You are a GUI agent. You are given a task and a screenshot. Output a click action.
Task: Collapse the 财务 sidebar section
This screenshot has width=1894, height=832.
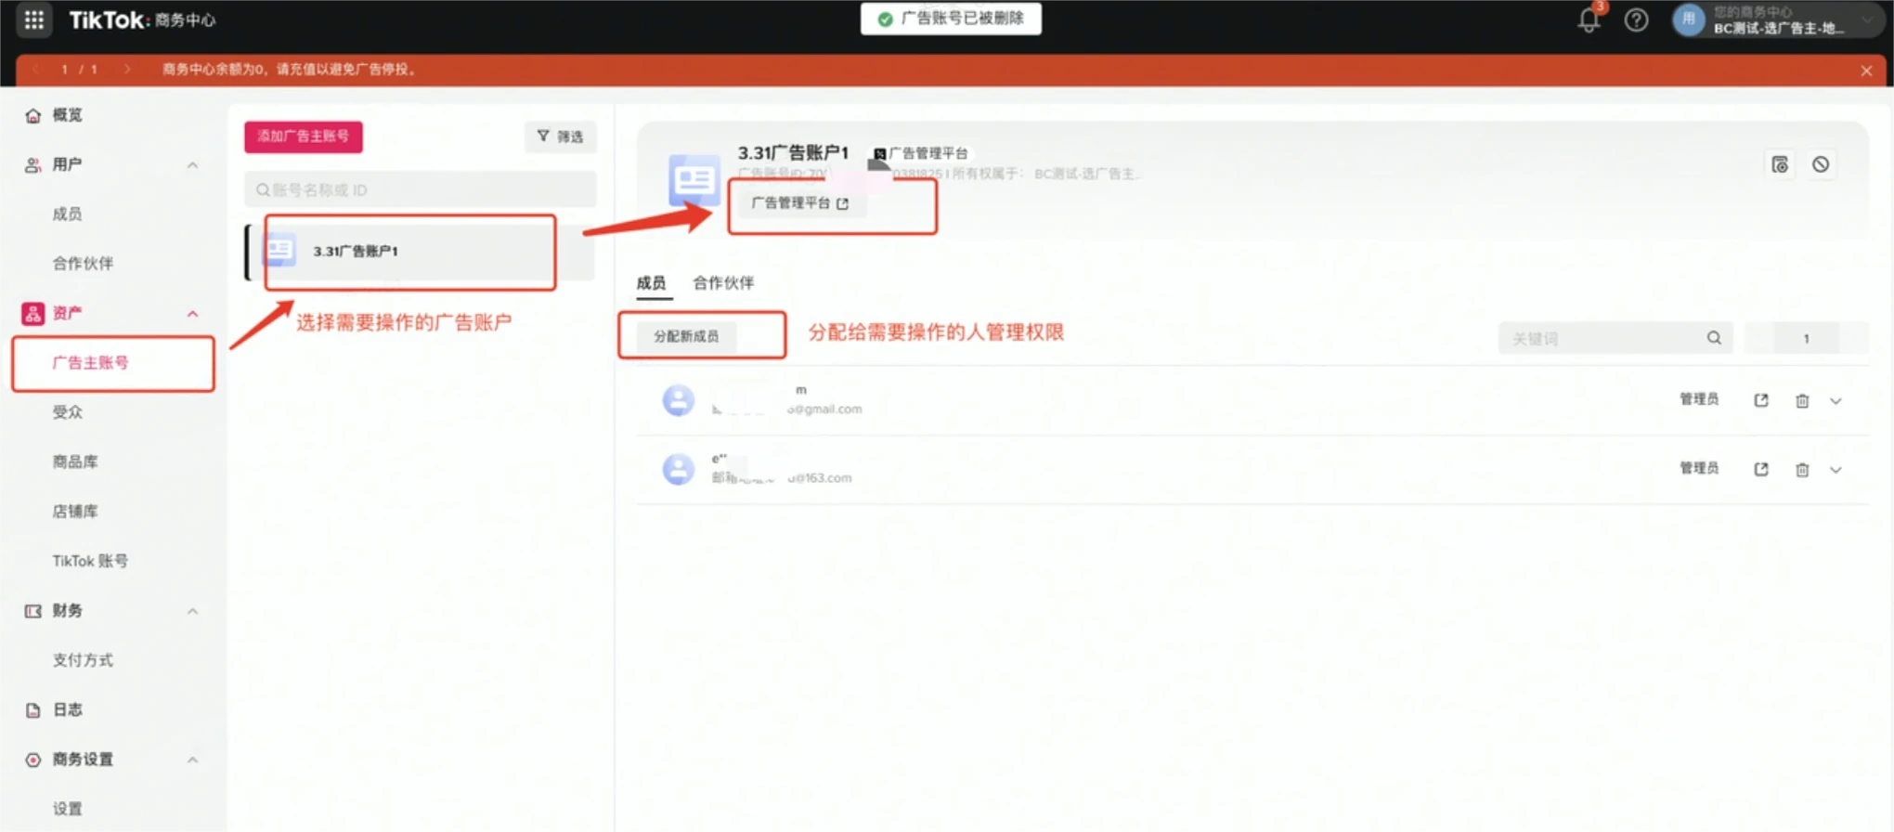point(192,611)
